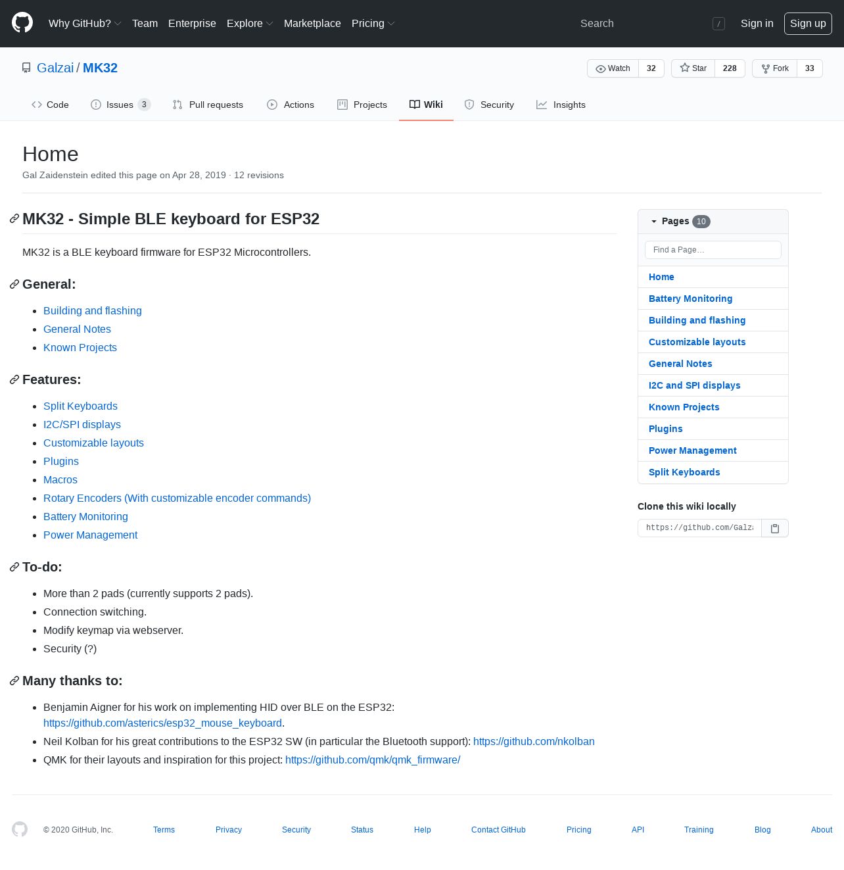
Task: Click the anchor link icon beside To-do heading
Action: [14, 567]
